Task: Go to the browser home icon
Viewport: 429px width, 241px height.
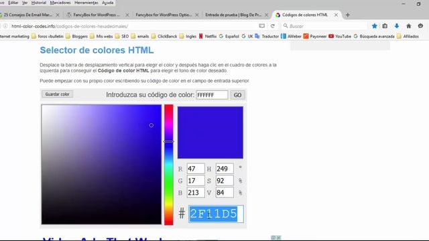Action: coord(408,26)
